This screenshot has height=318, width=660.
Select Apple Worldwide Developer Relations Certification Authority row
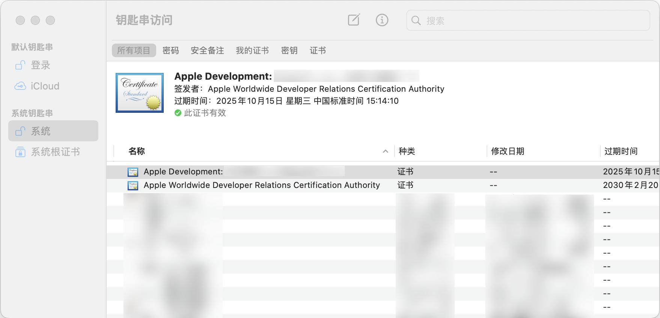[383, 185]
